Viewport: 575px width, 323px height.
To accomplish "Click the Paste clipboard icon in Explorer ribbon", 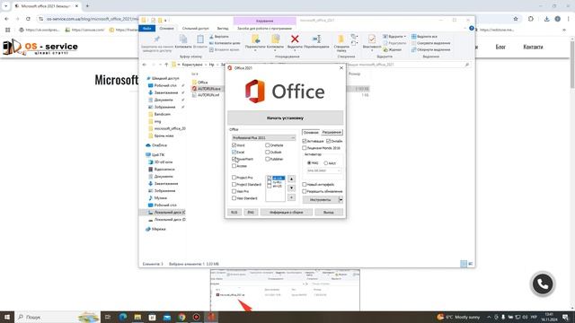I will click(x=200, y=39).
